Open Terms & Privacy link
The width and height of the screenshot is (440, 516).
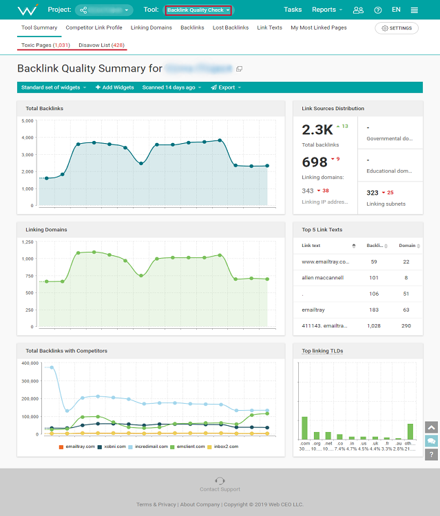tap(156, 504)
